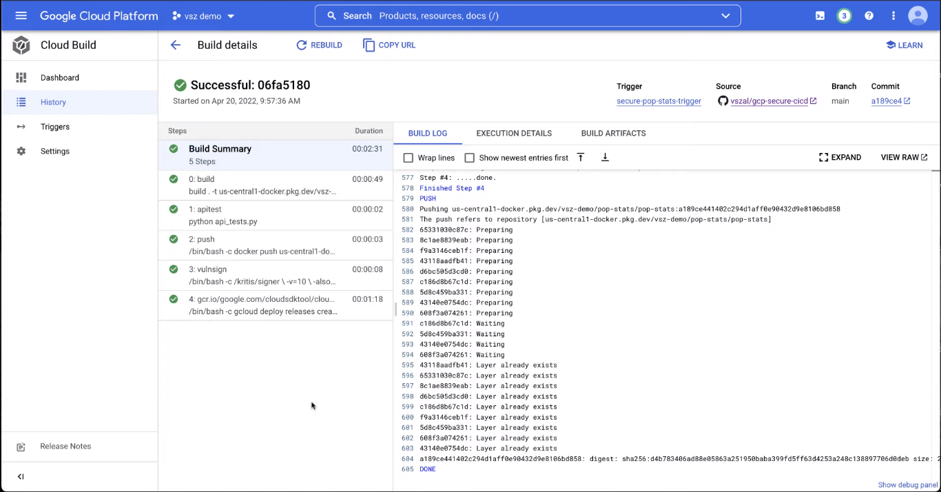Screen dimensions: 941x492
Task: Activate the Cloud Shell terminal icon
Action: (x=819, y=15)
